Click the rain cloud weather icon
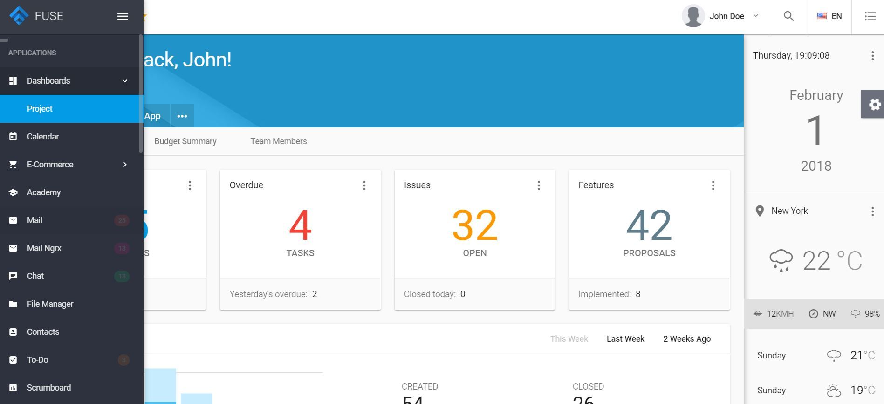The height and width of the screenshot is (404, 884). coord(781,261)
